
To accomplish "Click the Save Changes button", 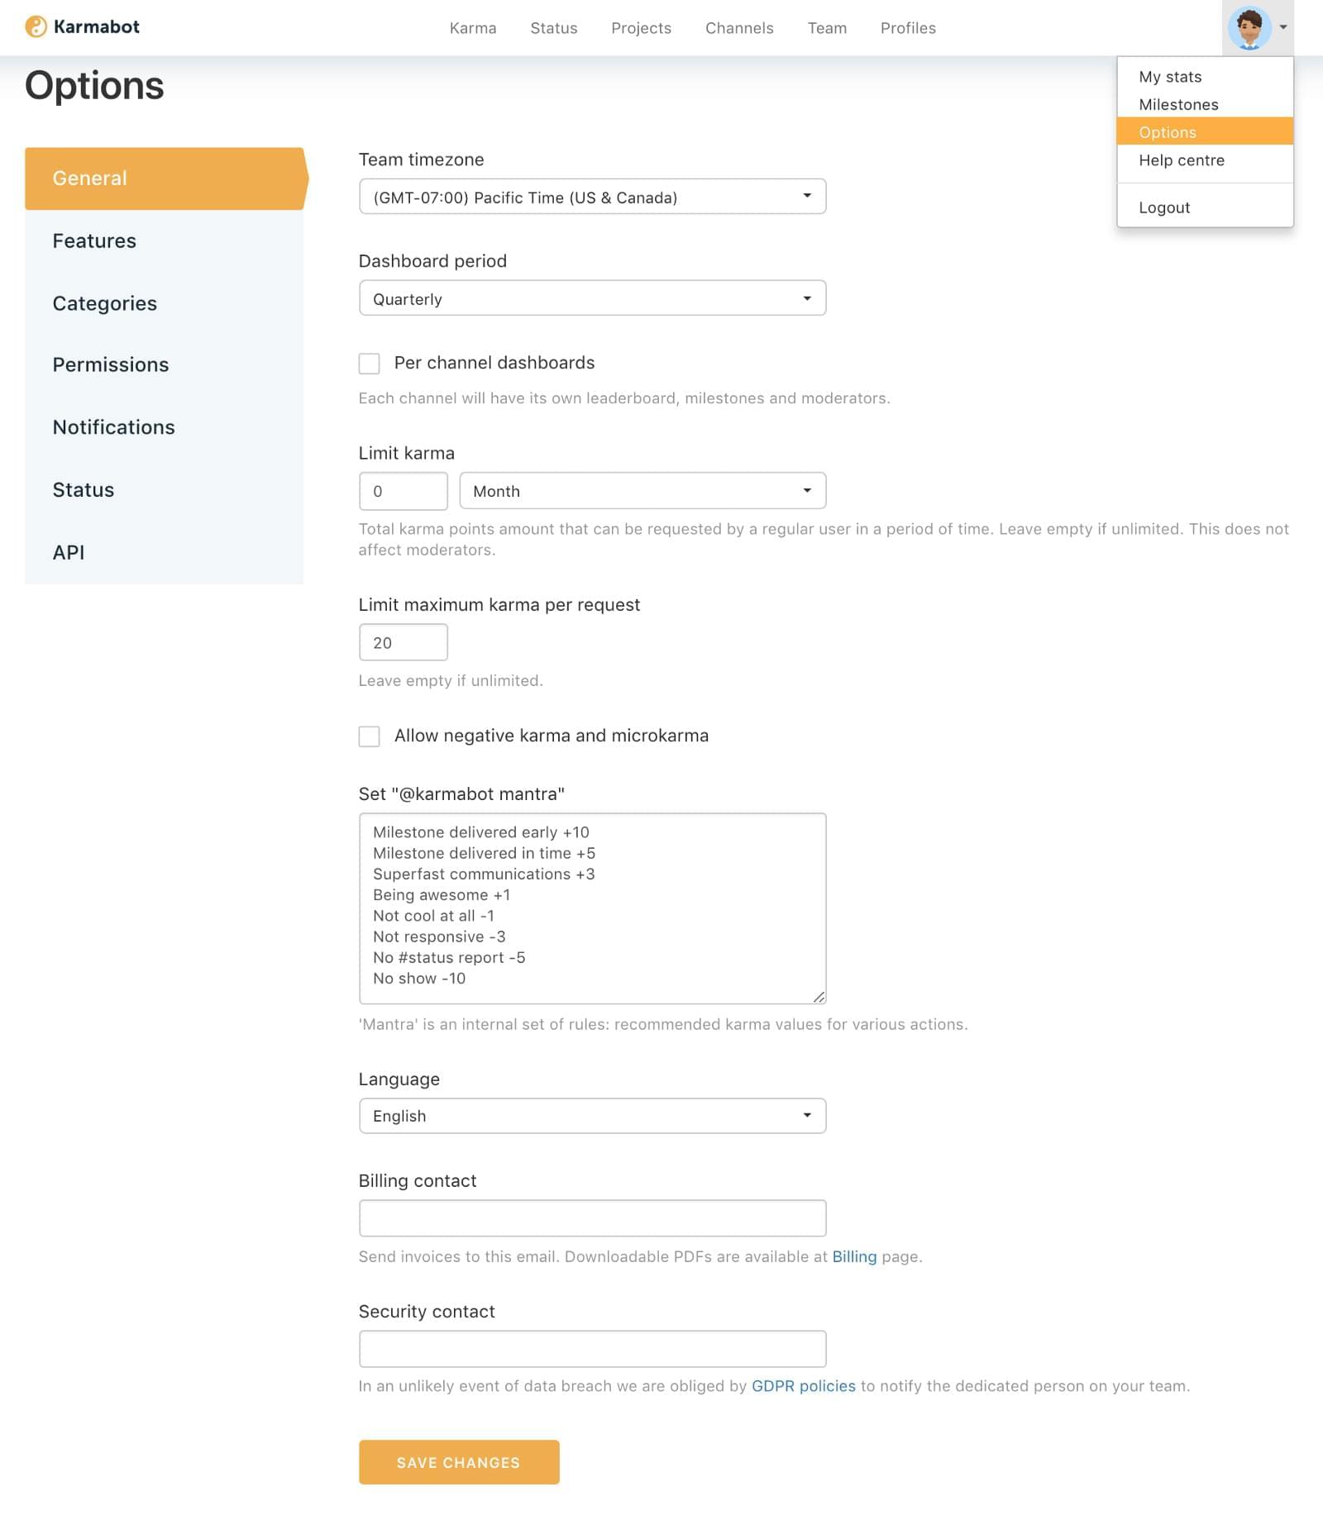I will 458,1462.
